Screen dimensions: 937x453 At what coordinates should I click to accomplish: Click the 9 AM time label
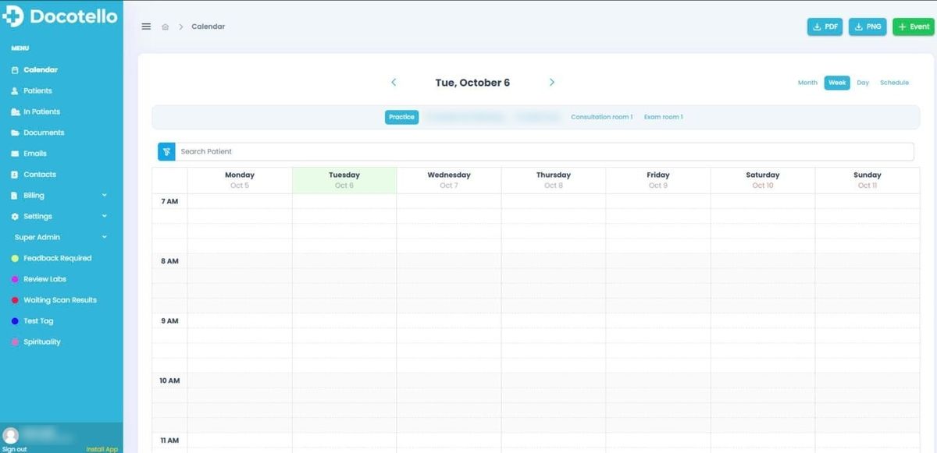click(169, 321)
